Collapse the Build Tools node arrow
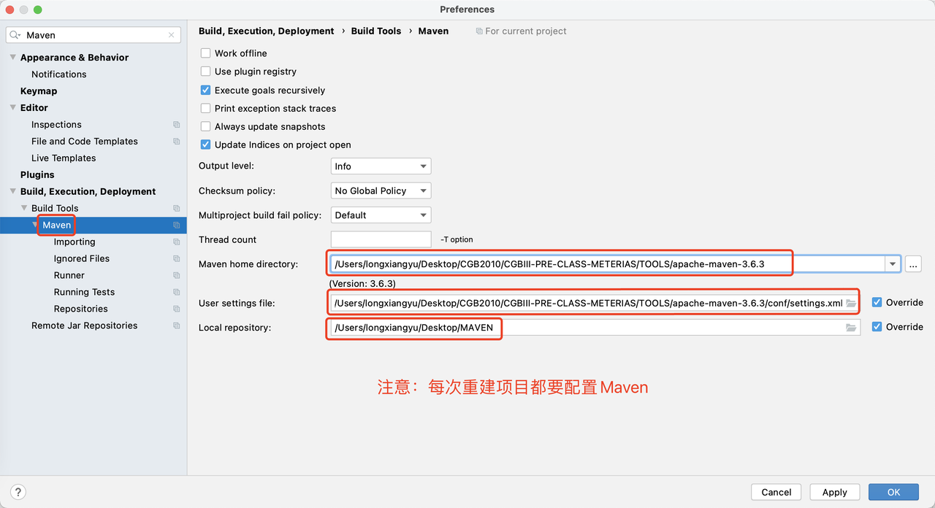This screenshot has height=508, width=935. (x=24, y=208)
